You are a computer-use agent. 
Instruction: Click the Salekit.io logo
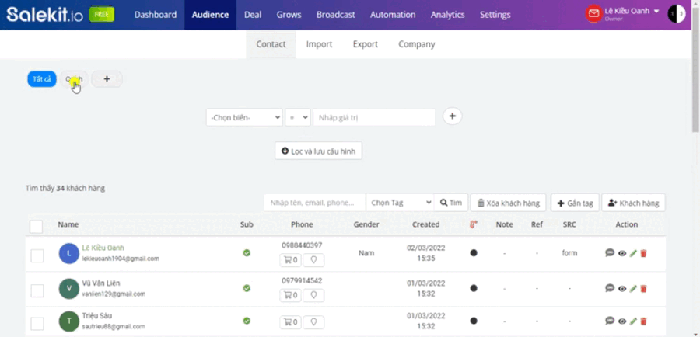pos(44,15)
